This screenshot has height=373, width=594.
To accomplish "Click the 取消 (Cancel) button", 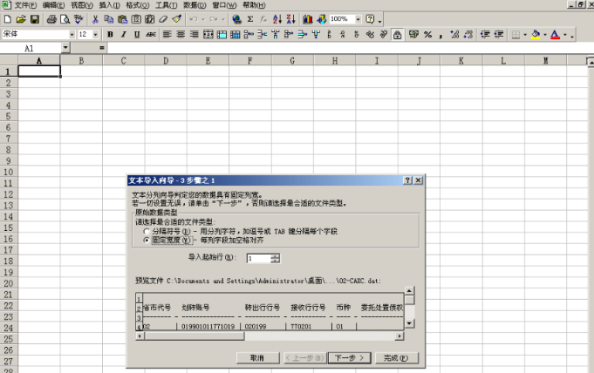I will pyautogui.click(x=257, y=358).
